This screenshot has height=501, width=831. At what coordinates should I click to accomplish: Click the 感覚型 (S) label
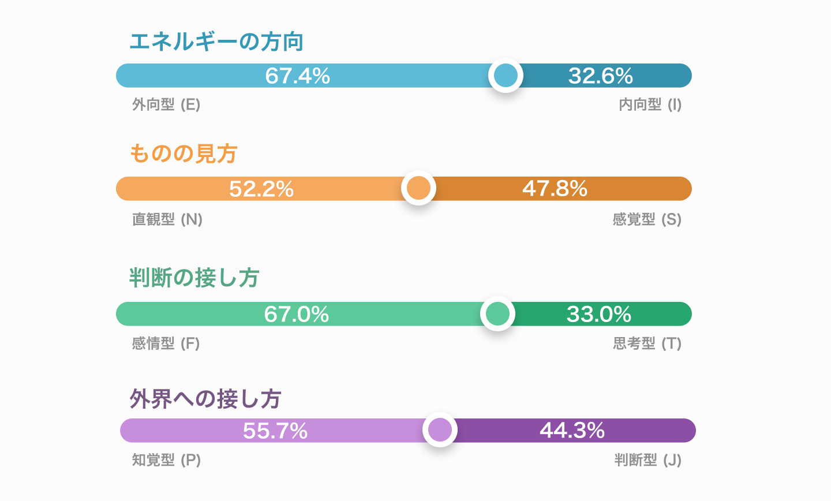[647, 220]
